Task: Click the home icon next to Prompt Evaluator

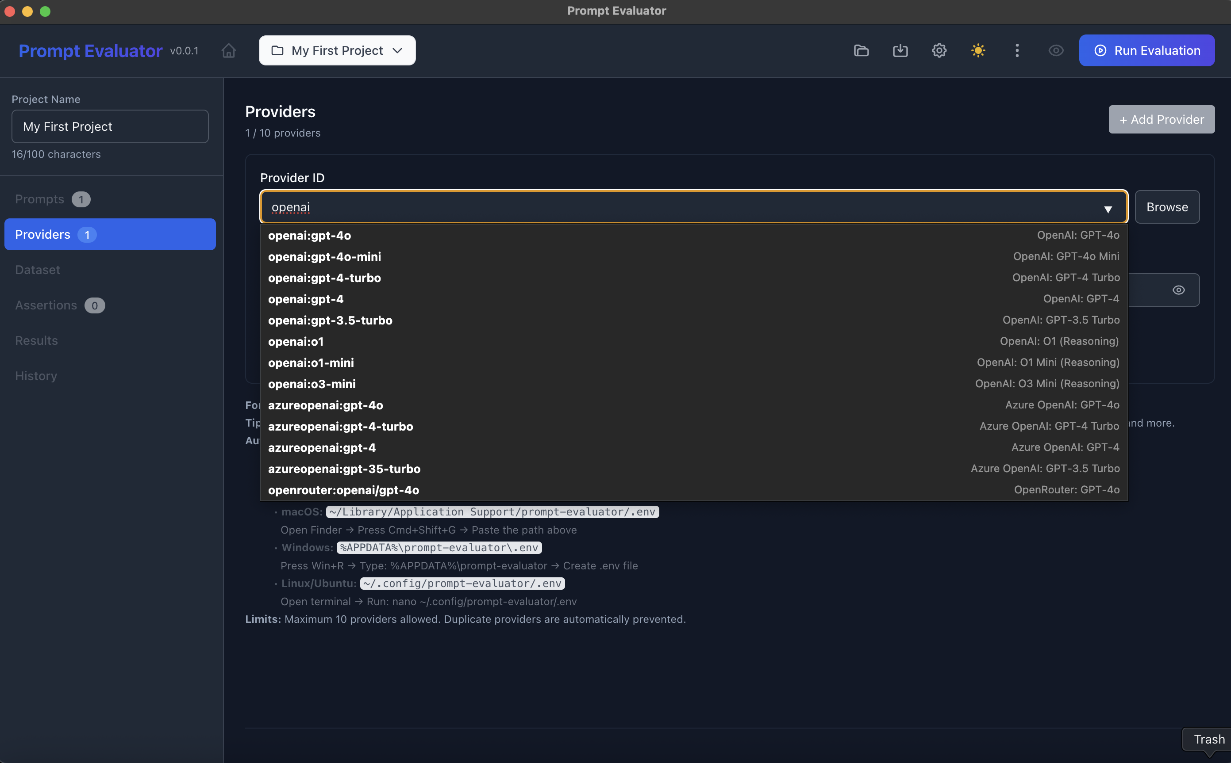Action: pyautogui.click(x=228, y=50)
